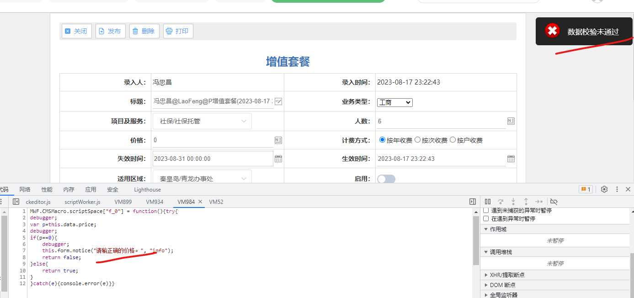
Task: Open 项目及服务 dropdown 社保/社保托管
Action: 202,121
